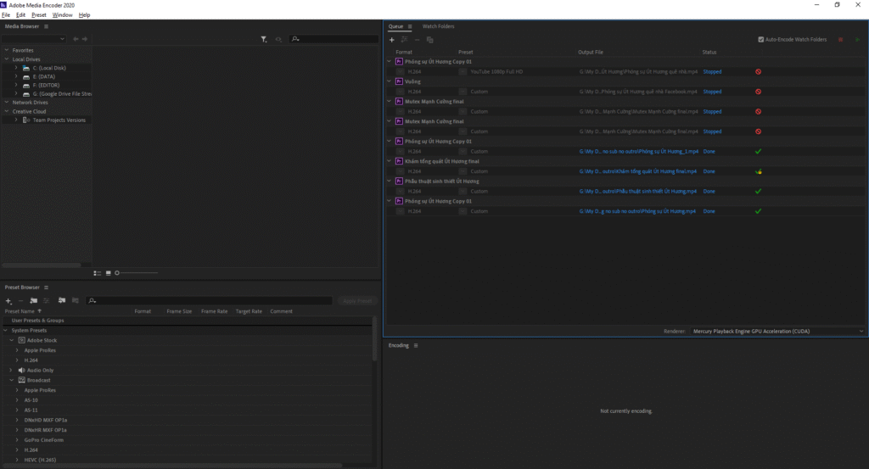Viewport: 869px width, 469px height.
Task: Open the Encoding panel hamburger menu
Action: pyautogui.click(x=416, y=345)
